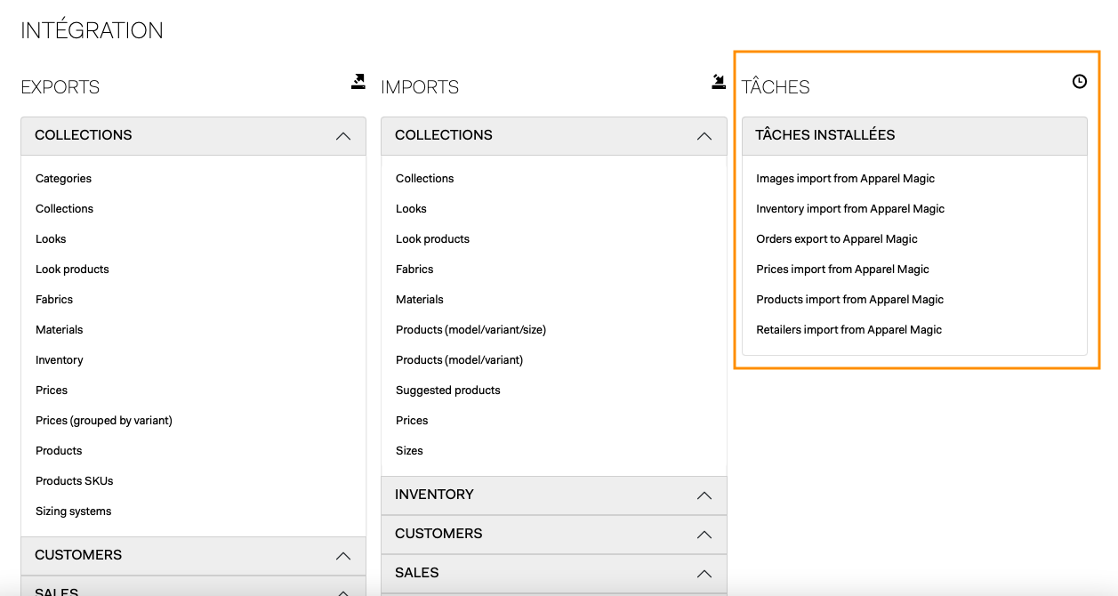Select Look products under Imports
This screenshot has width=1118, height=596.
click(432, 239)
